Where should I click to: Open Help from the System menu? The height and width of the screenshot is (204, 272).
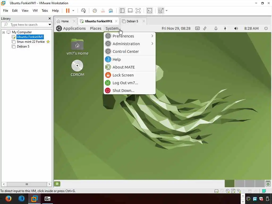(129, 59)
